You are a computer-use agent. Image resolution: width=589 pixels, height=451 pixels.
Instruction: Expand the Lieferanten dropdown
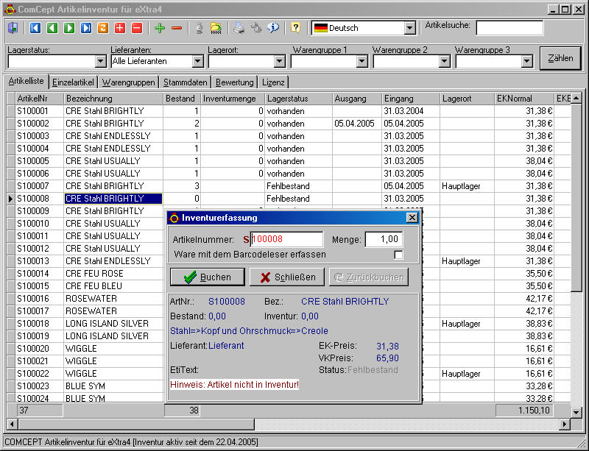click(x=197, y=61)
